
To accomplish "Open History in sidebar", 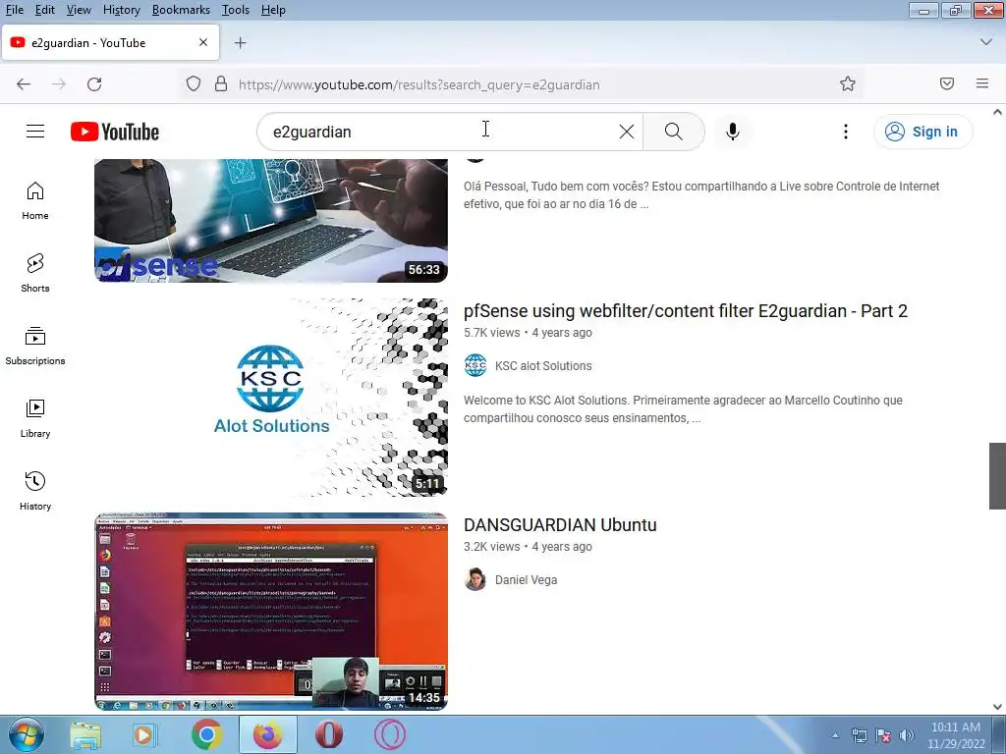I will tap(35, 491).
